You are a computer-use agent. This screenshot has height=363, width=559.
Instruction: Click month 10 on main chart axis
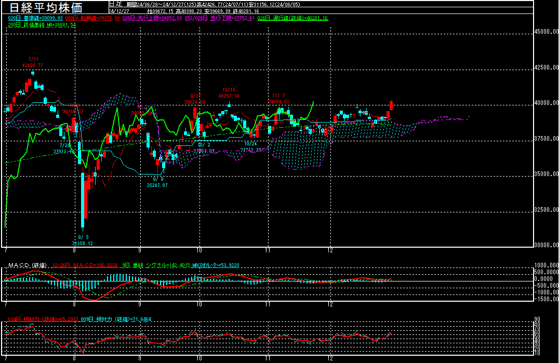pos(199,250)
